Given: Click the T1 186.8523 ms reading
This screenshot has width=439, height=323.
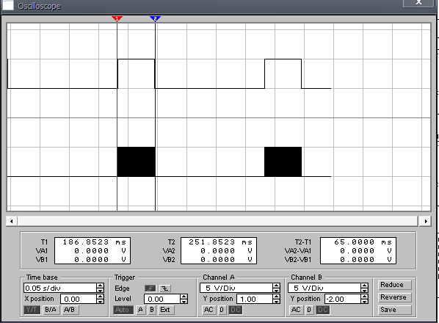Looking at the screenshot, I should click(95, 242).
